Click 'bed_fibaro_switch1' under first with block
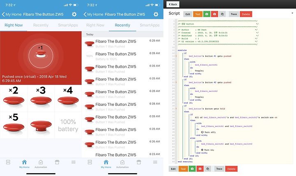This screenshot has height=176, width=296. 206,65
